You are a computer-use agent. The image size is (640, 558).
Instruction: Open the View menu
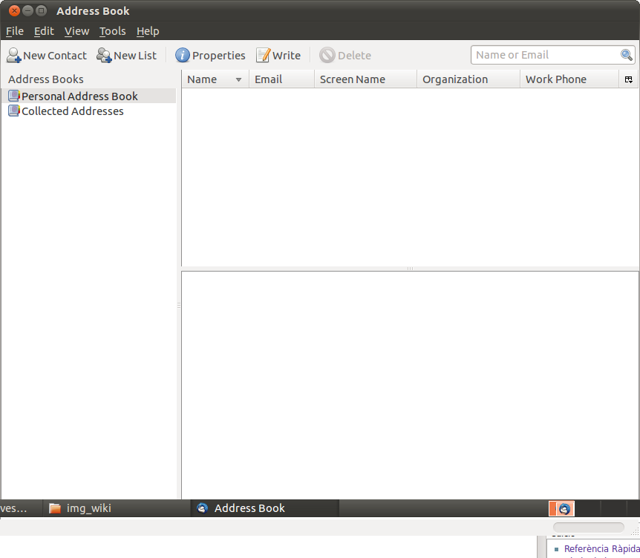coord(76,31)
